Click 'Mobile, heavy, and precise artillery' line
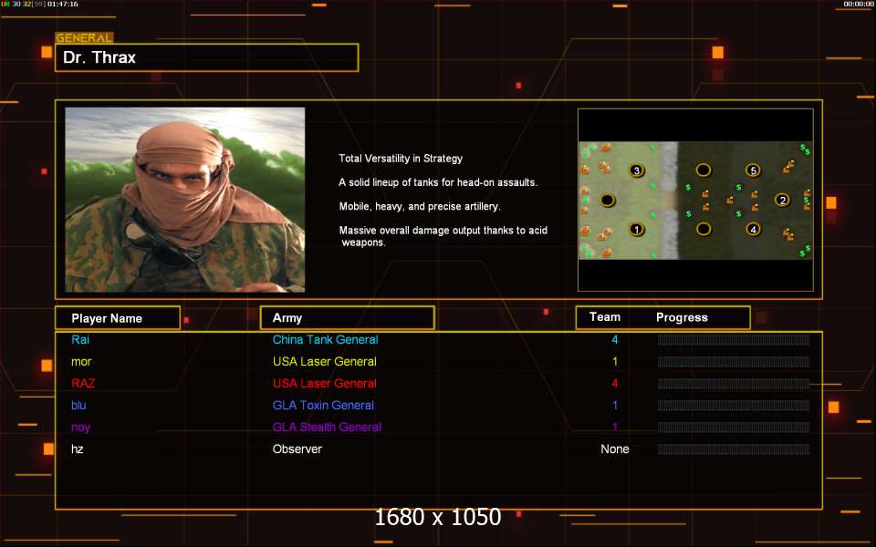876x547 pixels. click(420, 207)
